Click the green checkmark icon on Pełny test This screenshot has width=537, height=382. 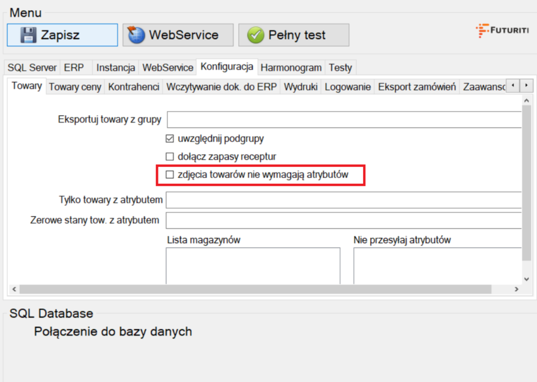click(256, 35)
